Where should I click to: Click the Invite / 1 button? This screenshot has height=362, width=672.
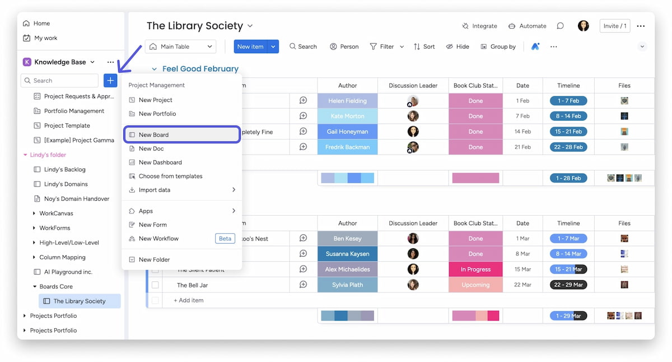pos(615,26)
